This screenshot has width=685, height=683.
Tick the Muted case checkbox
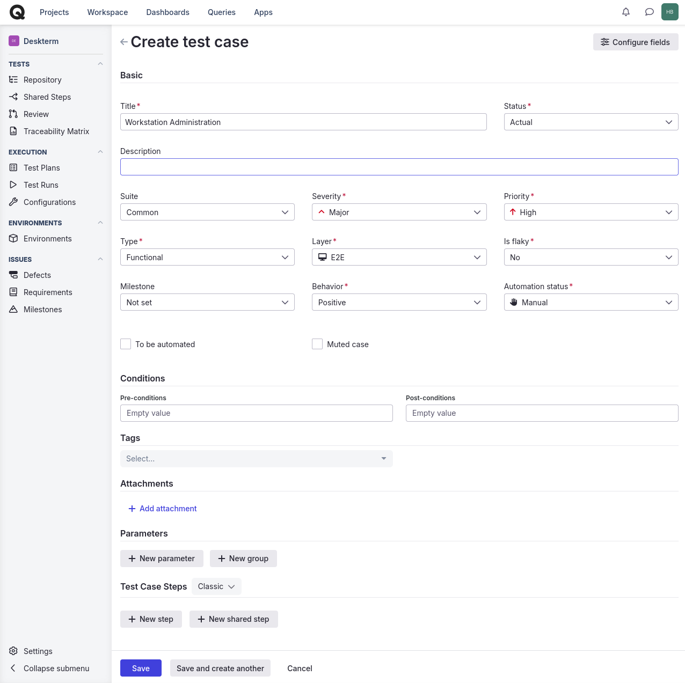317,344
